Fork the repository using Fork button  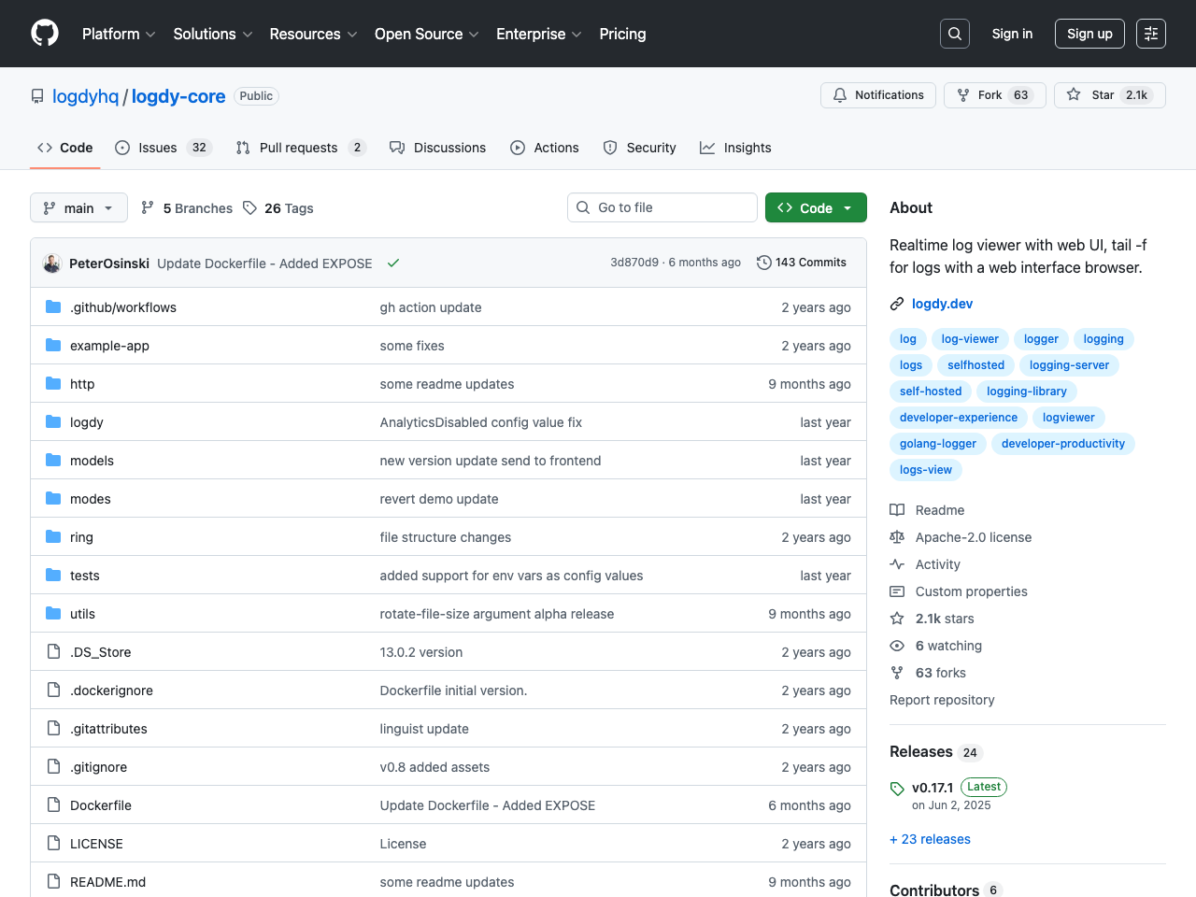(994, 95)
